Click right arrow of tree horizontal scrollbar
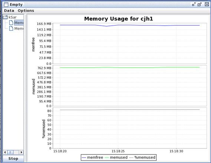This screenshot has width=211, height=163. click(x=21, y=152)
